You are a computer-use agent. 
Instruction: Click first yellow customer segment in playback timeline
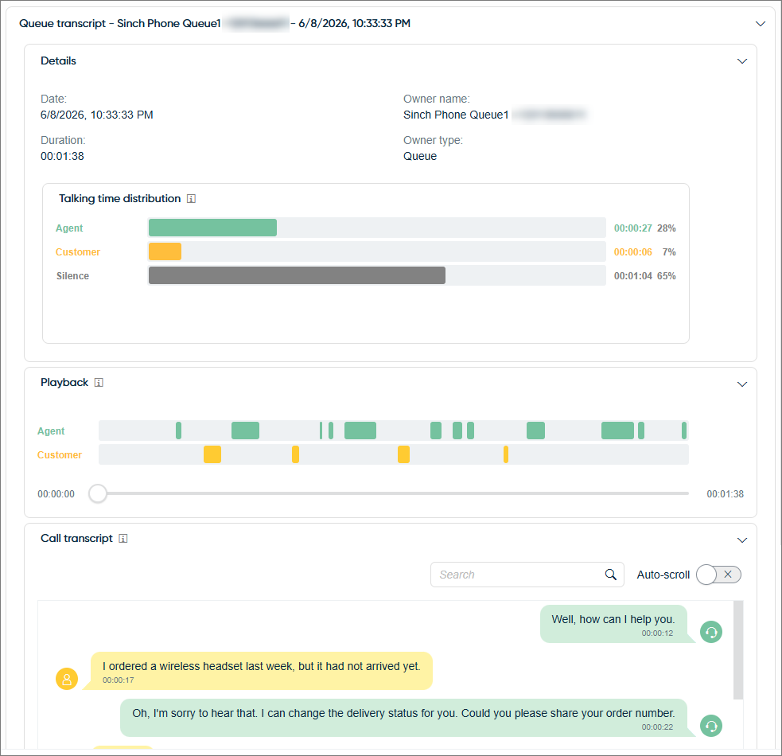tap(212, 454)
